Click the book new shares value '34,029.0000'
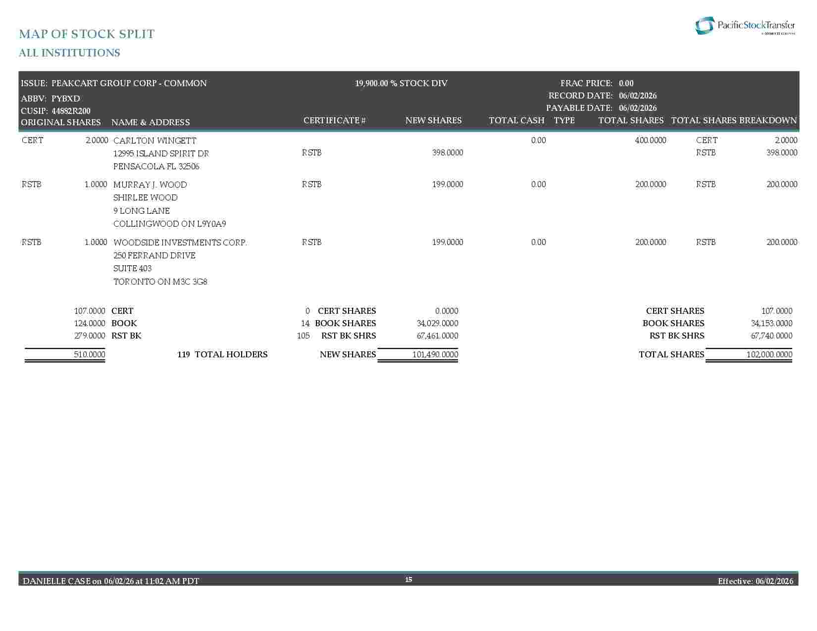The image size is (817, 631). (x=438, y=323)
